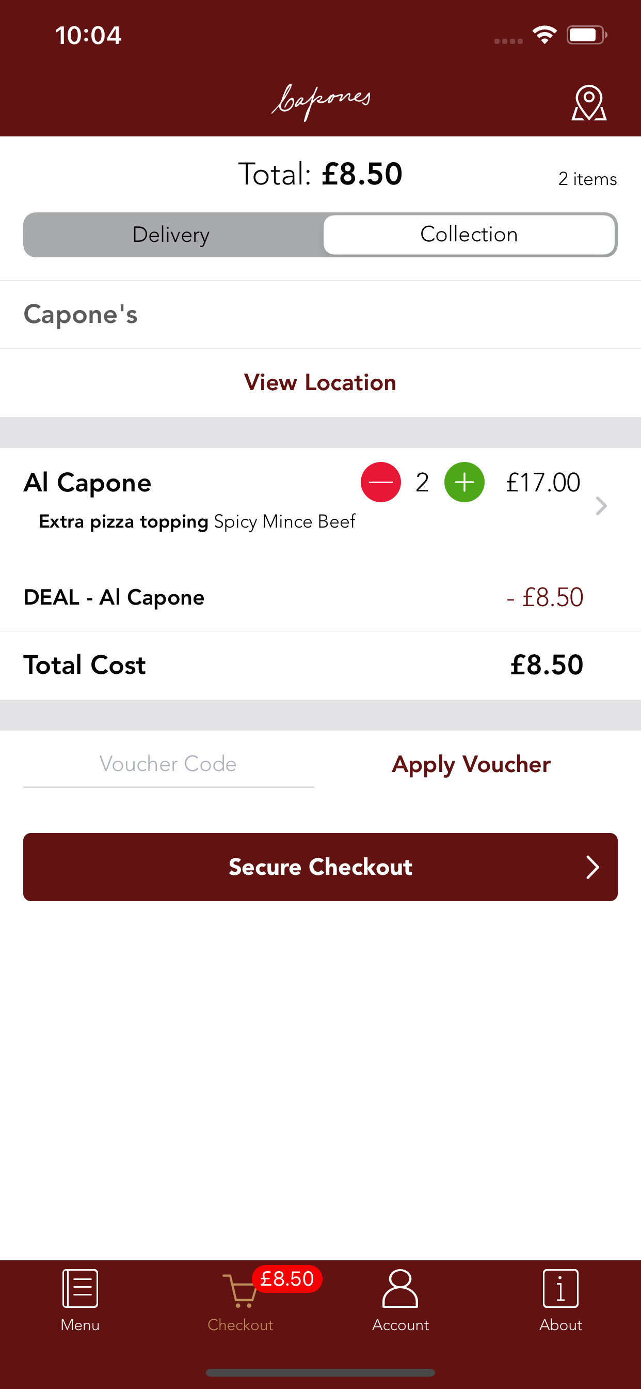Increase Al Capone quantity with green plus
641x1389 pixels.
(x=464, y=482)
